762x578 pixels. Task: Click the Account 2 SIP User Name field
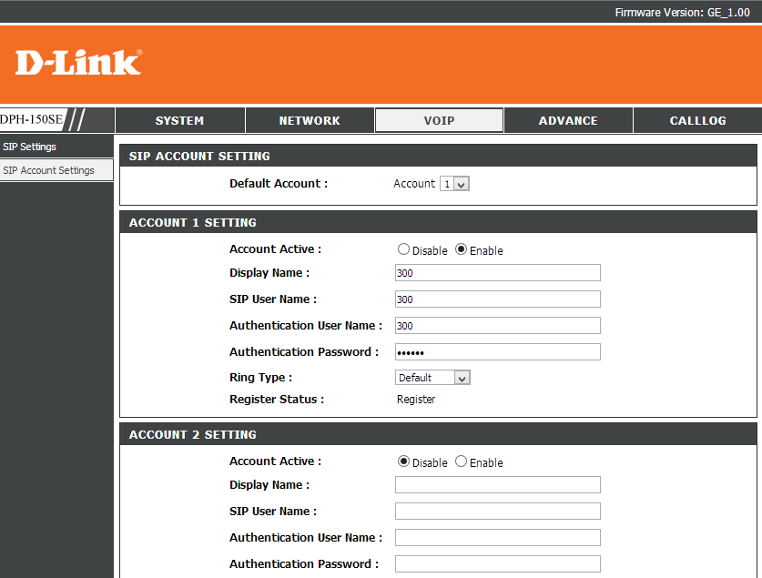click(x=498, y=511)
